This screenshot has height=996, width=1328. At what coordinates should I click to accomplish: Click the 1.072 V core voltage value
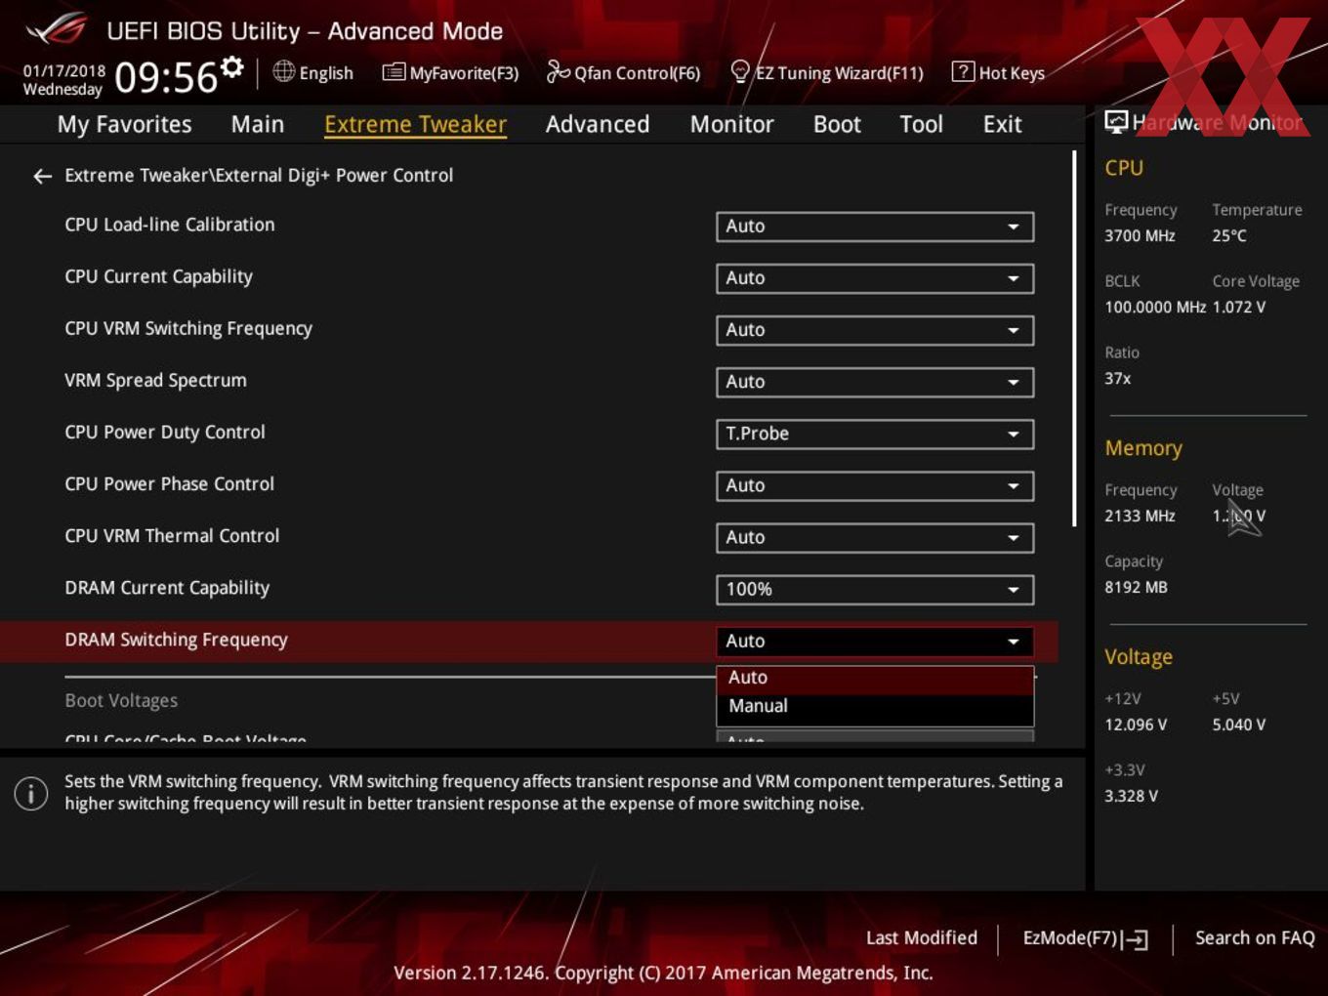[x=1239, y=307]
